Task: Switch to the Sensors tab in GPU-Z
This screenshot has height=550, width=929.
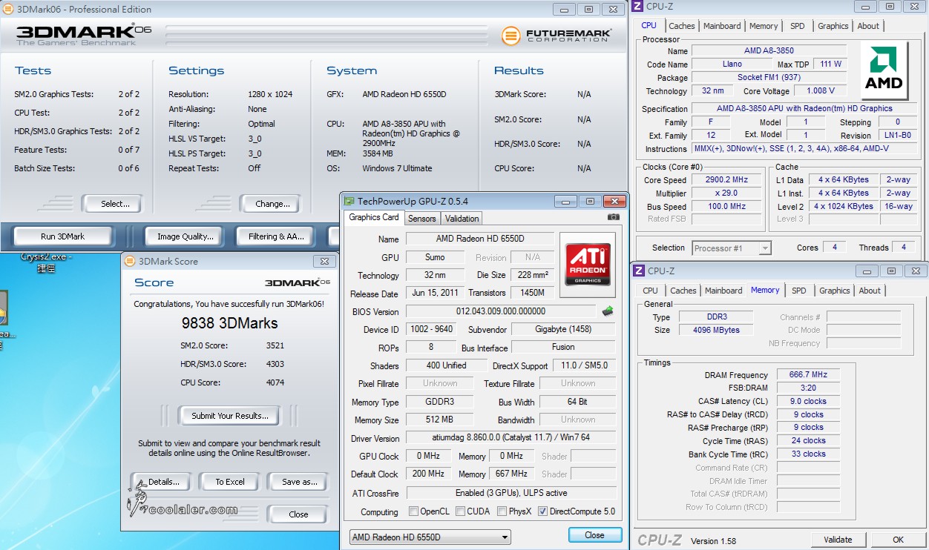Action: [x=421, y=218]
